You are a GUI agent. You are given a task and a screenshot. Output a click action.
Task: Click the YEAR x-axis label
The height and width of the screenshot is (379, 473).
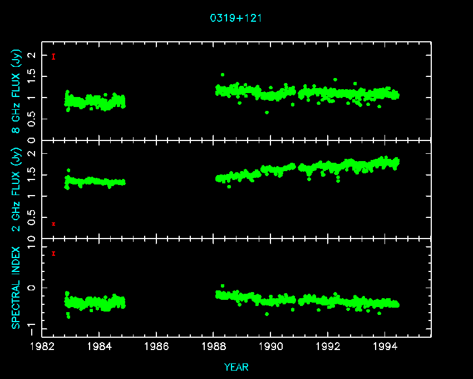click(236, 367)
